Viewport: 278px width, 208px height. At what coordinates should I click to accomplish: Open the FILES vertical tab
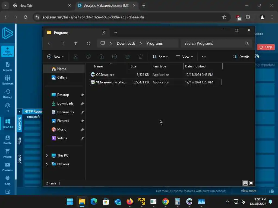20,141
